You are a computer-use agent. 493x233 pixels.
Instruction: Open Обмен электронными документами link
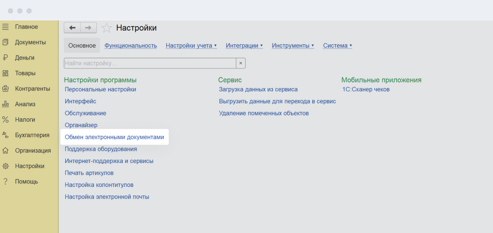click(x=114, y=137)
